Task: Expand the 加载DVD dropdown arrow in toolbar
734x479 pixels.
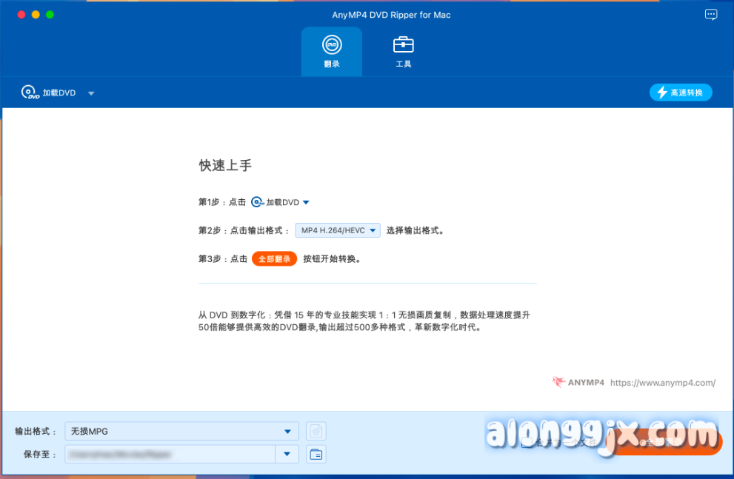Action: tap(91, 93)
